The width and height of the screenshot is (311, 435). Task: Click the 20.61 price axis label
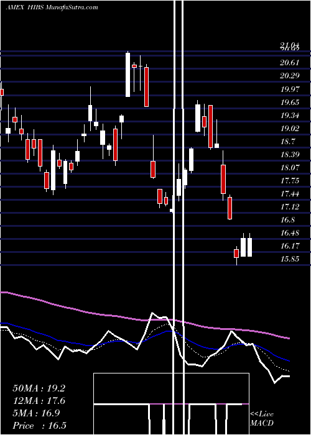(x=290, y=63)
